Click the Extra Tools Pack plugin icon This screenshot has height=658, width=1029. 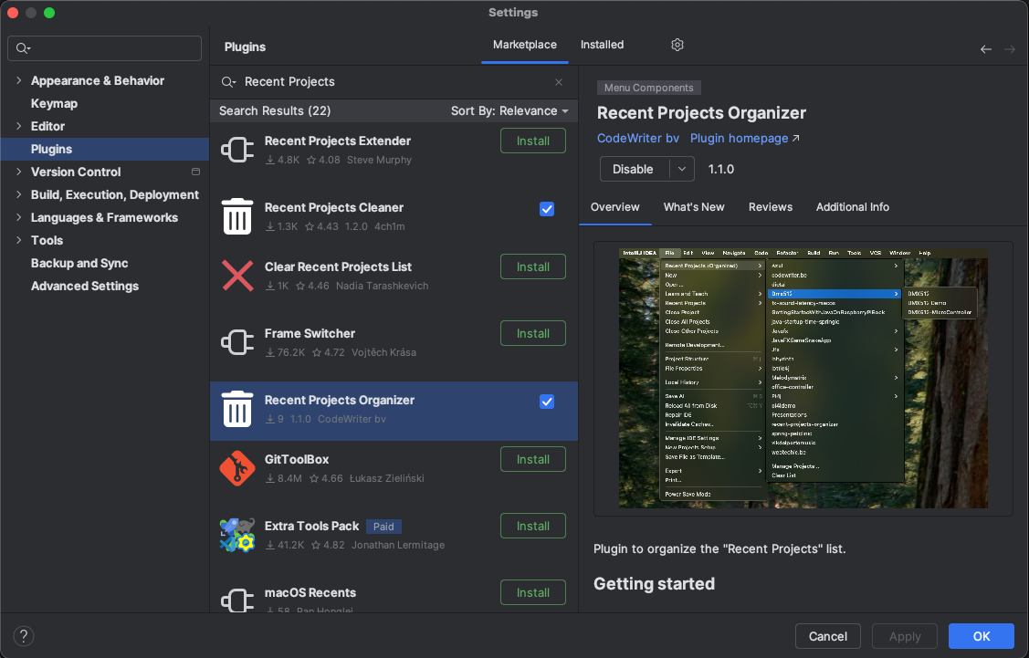click(237, 535)
